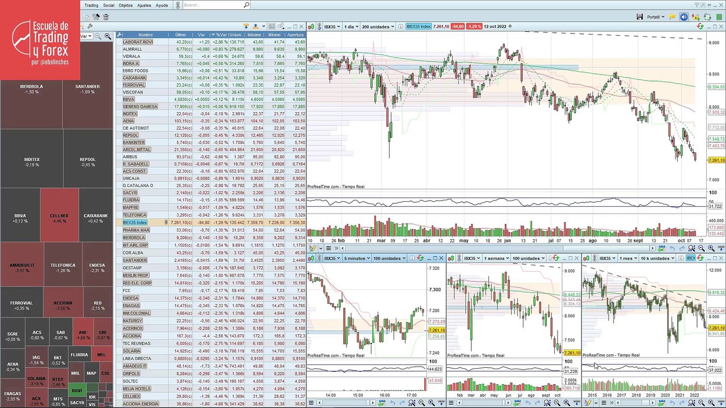Toggle the link chain icon on daily chart

[x=319, y=27]
